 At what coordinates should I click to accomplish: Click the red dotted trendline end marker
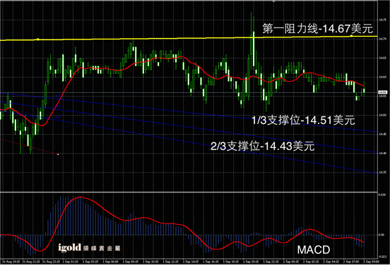pyautogui.click(x=58, y=154)
